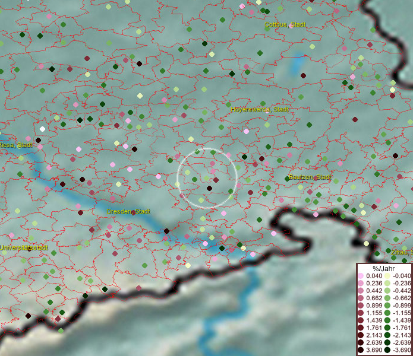
Task: Click the 0.040 pink legend swatch
Action: coord(361,276)
